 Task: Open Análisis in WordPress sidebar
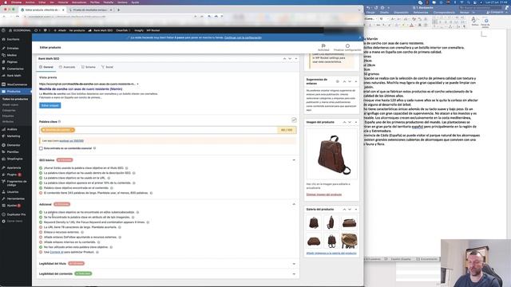coord(12,129)
